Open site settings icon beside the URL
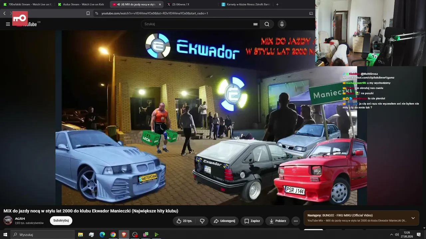 [97, 13]
